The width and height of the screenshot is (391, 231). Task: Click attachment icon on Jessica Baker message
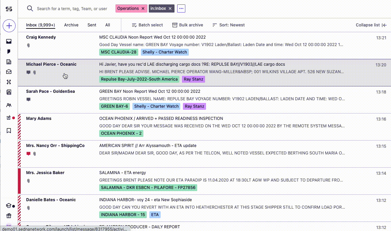pyautogui.click(x=28, y=181)
